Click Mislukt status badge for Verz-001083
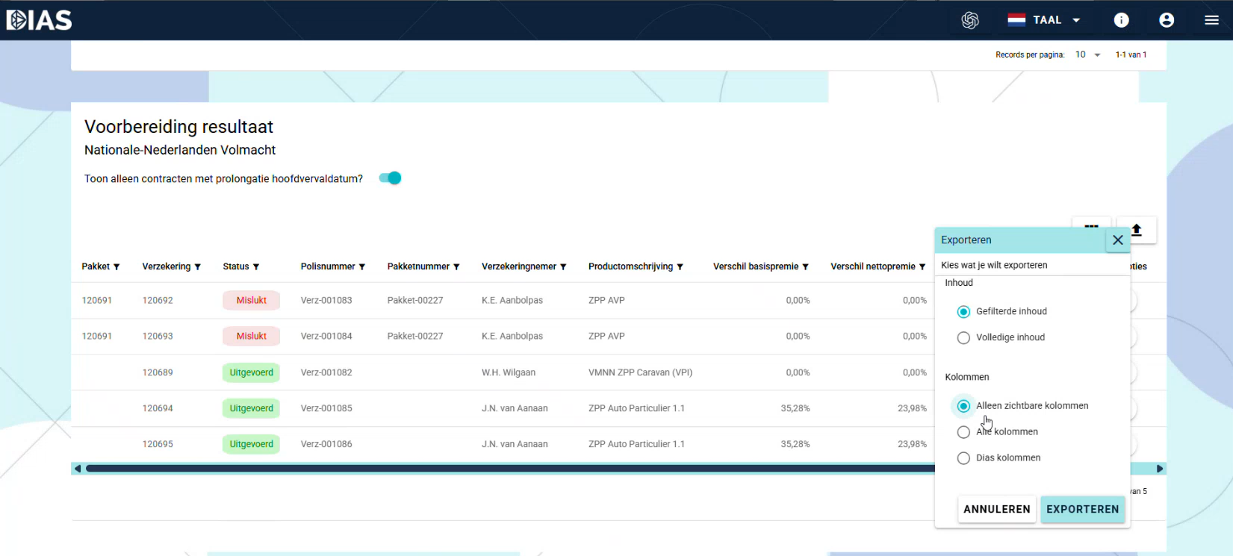Image resolution: width=1233 pixels, height=556 pixels. 252,301
